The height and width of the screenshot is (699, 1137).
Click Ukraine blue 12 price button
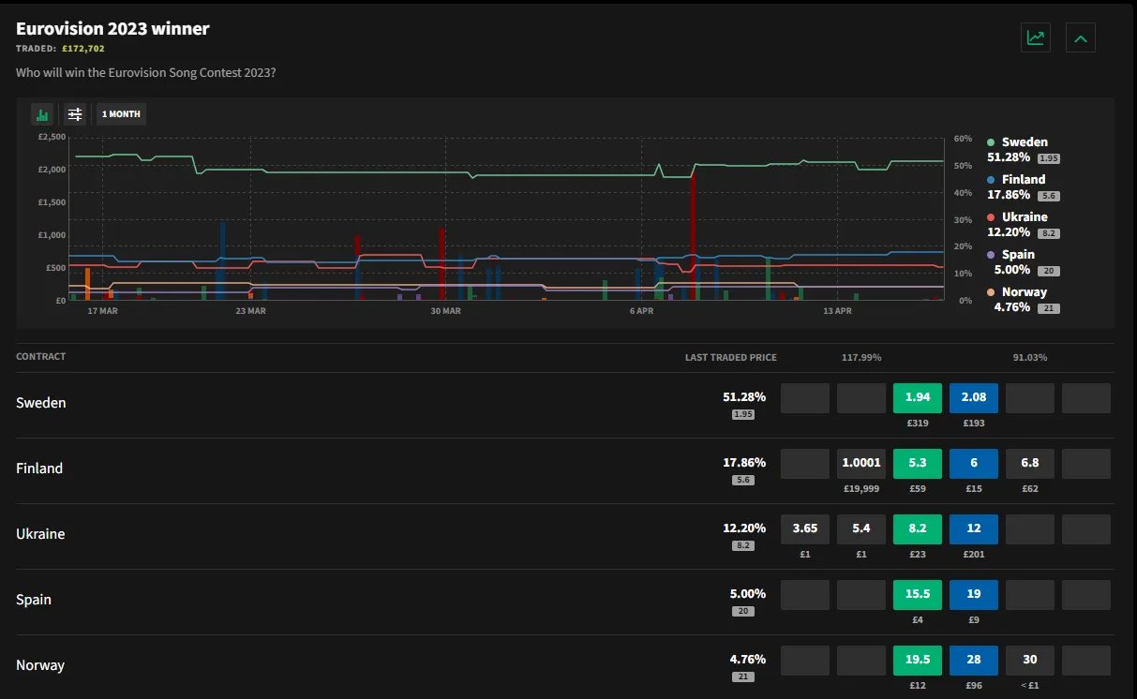[x=973, y=529]
